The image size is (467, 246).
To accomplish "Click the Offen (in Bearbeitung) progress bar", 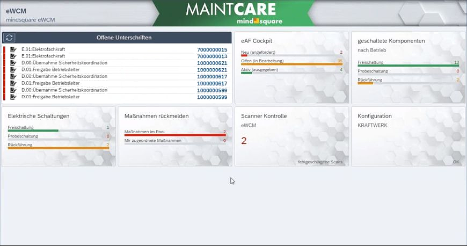I will [291, 64].
